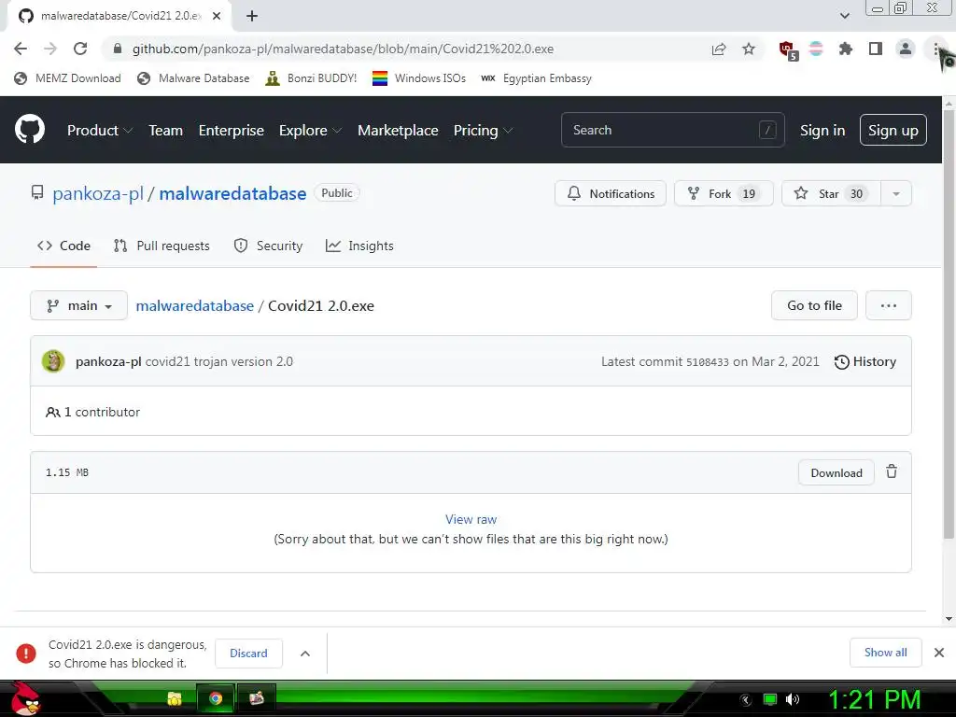Click the striped flag extension icon
The image size is (956, 717).
pos(816,49)
